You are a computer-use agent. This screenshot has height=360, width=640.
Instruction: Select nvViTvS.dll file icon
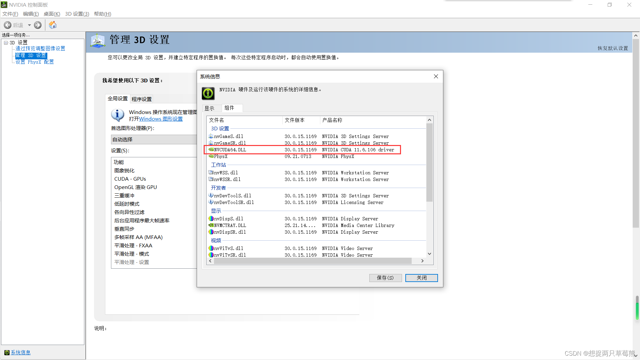[211, 248]
